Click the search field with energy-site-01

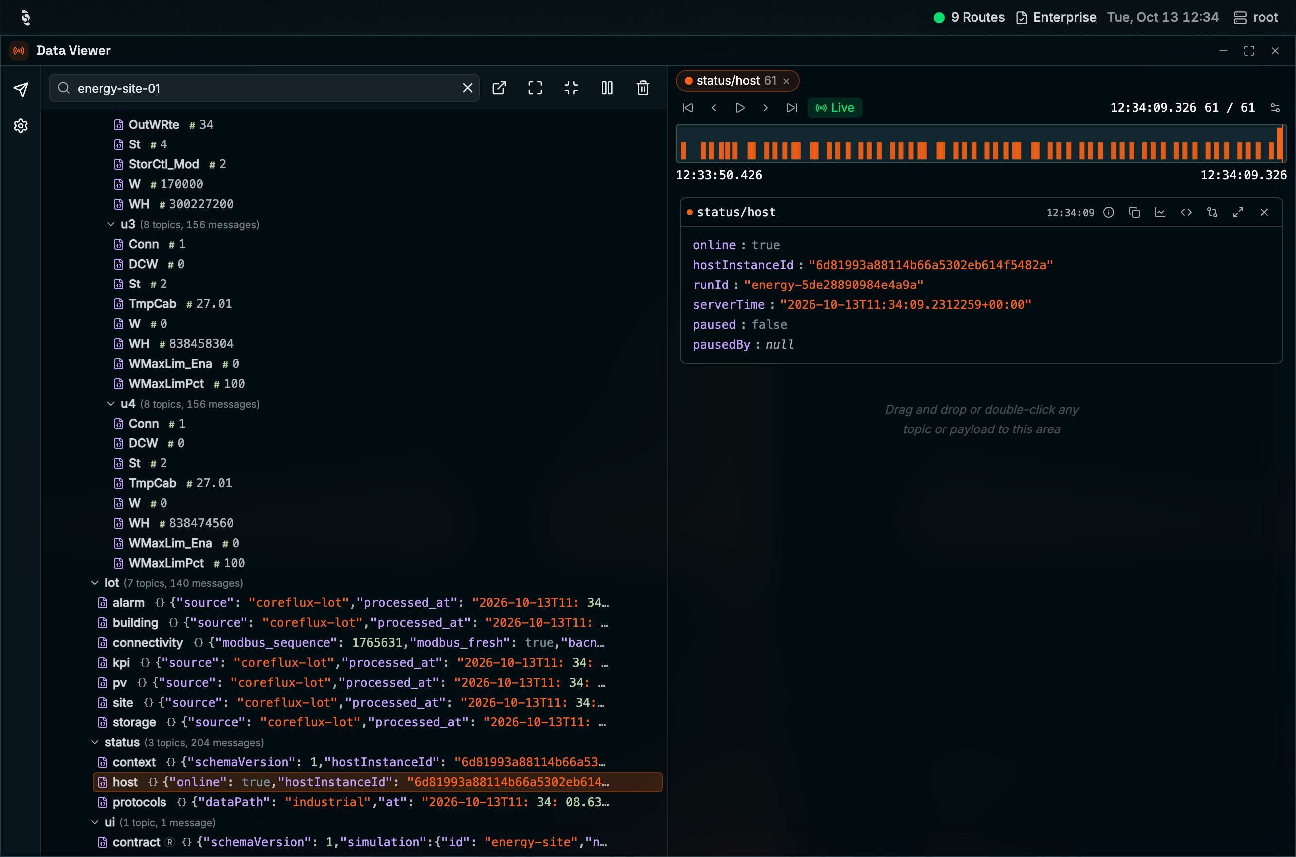pos(264,88)
